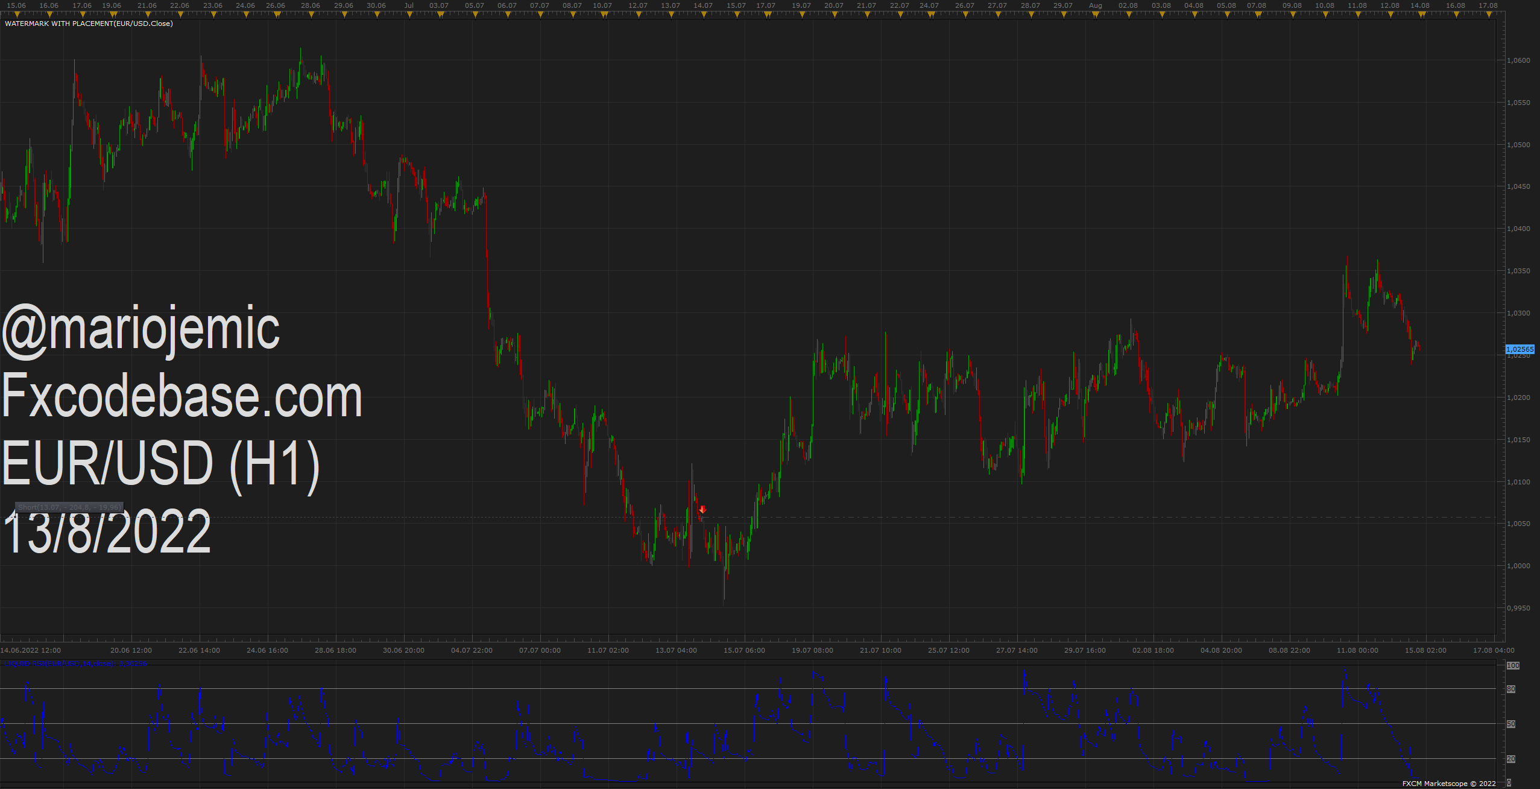
Task: Click the yellow day marker under 09.08
Action: click(x=1292, y=14)
